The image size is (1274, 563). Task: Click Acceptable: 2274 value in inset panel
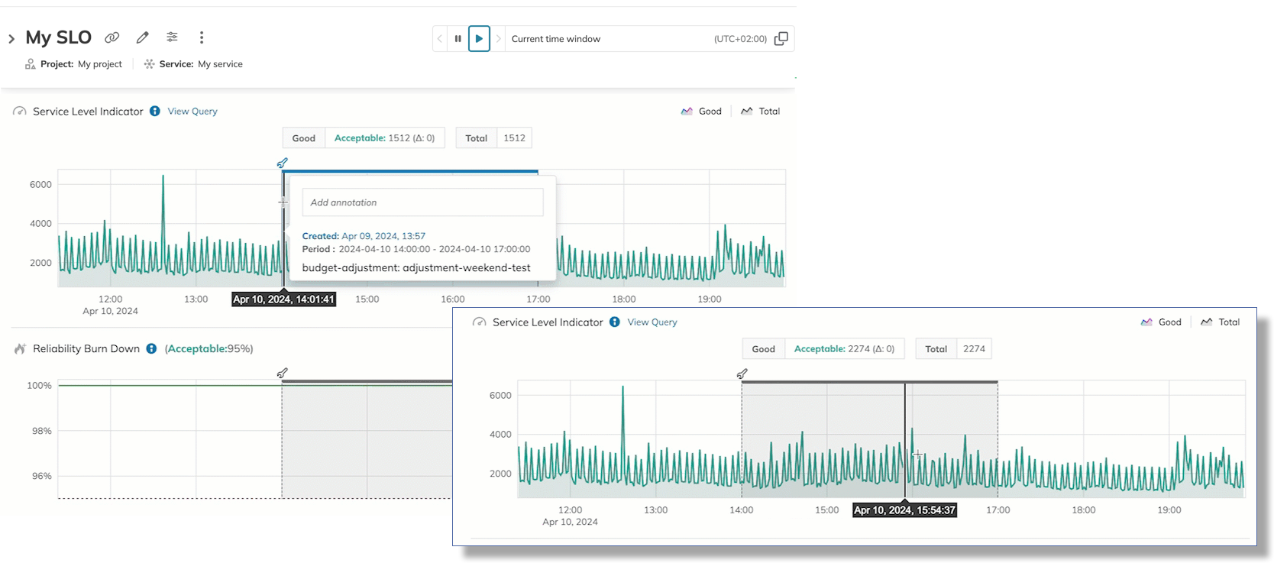(844, 349)
